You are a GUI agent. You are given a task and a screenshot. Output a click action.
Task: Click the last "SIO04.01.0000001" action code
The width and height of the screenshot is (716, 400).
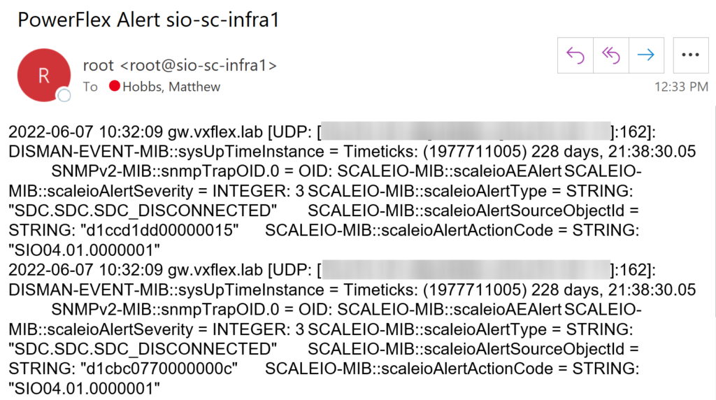click(x=85, y=389)
